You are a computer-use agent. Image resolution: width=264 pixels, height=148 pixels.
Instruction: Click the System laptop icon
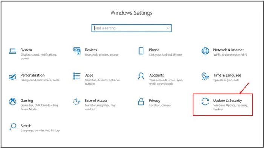pyautogui.click(x=12, y=51)
